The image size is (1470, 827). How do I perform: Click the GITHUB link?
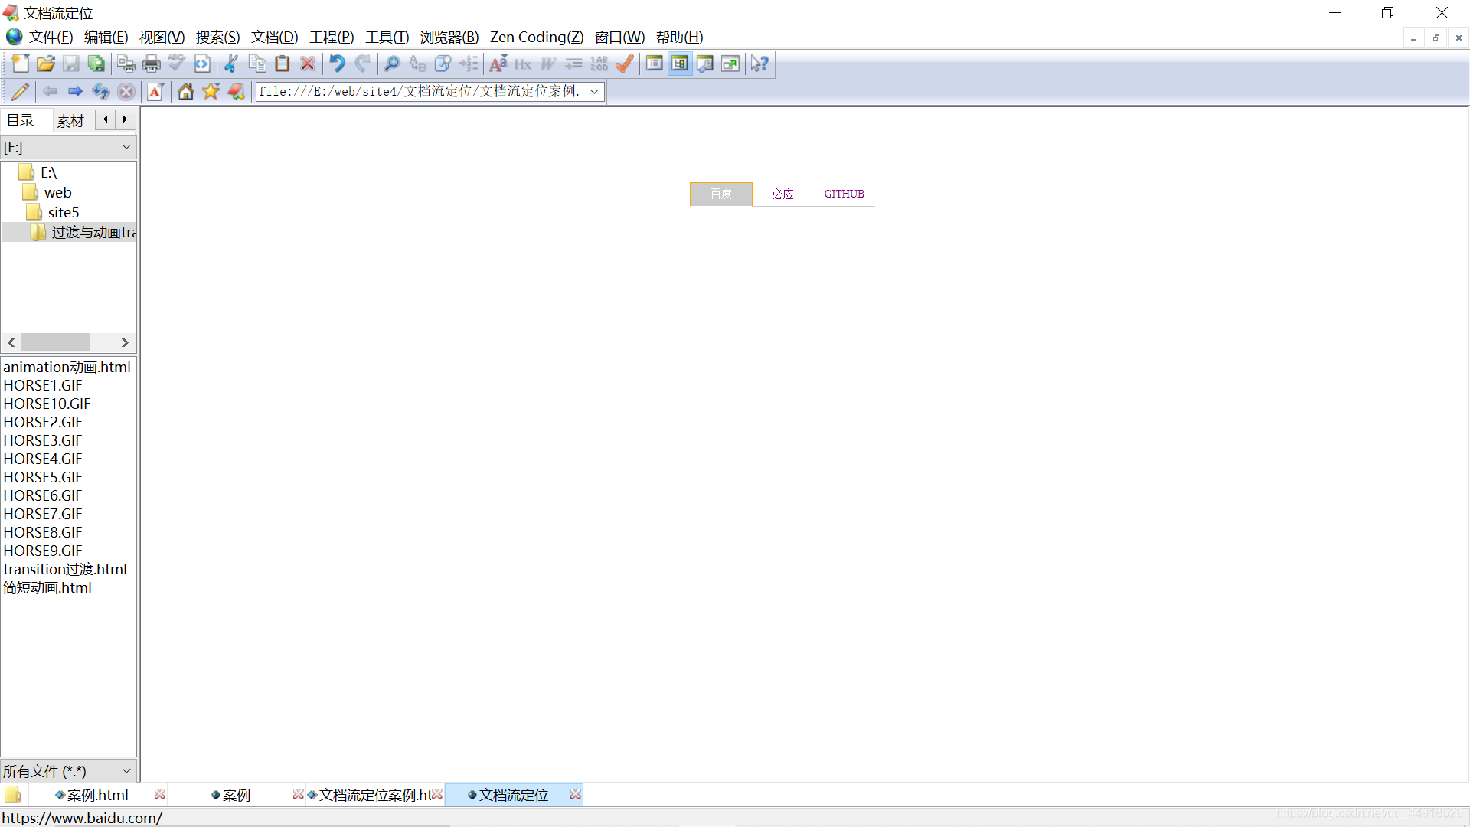click(844, 194)
